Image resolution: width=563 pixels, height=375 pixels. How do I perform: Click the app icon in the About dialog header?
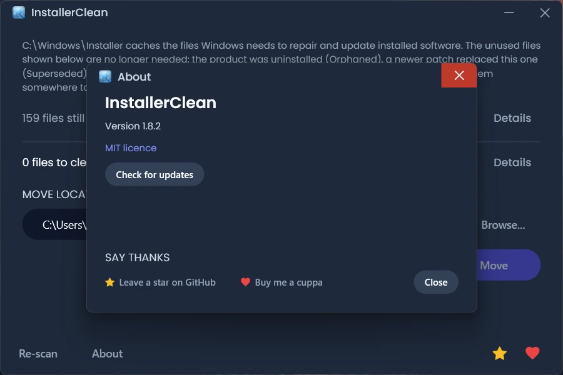[x=105, y=76]
